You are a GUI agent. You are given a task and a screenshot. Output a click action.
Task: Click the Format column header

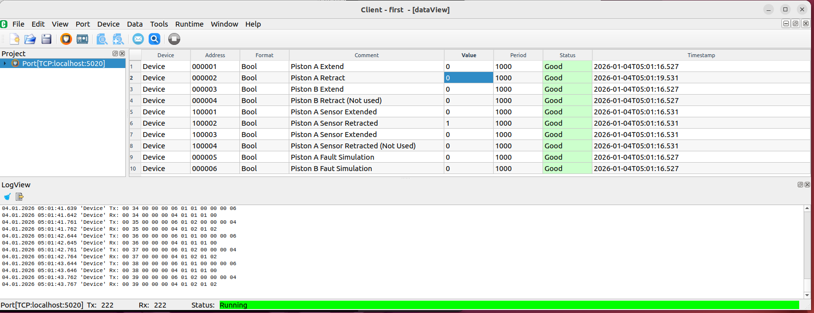pos(265,55)
